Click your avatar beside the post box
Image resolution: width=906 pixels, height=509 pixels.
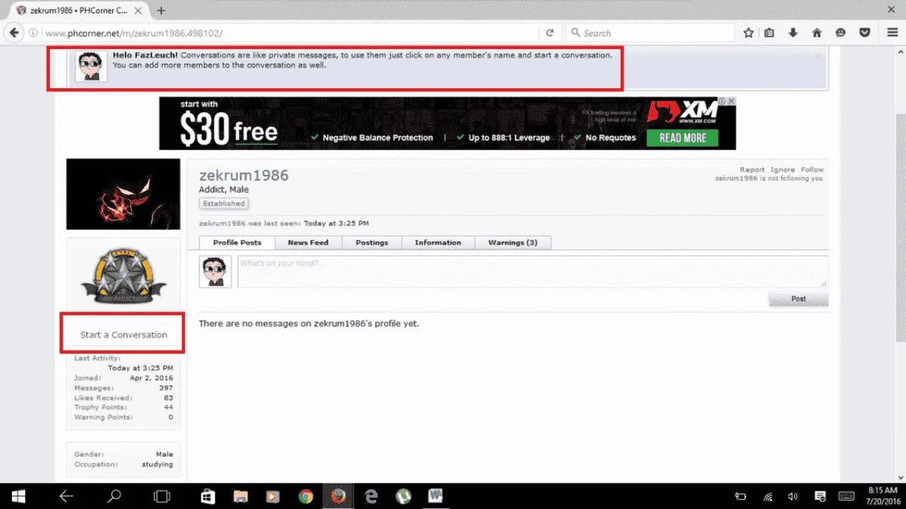click(215, 271)
